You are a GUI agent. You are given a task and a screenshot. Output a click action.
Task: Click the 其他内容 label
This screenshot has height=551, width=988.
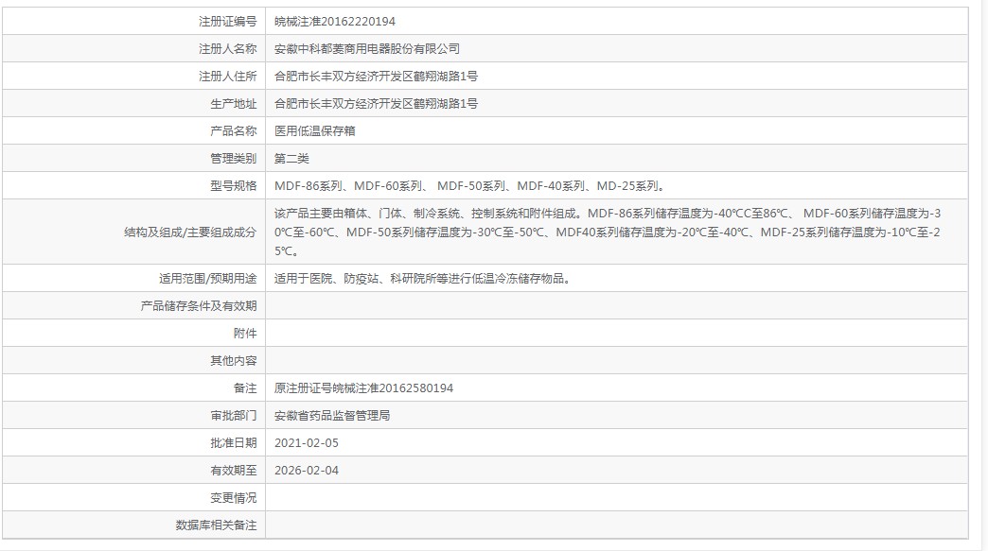click(233, 360)
